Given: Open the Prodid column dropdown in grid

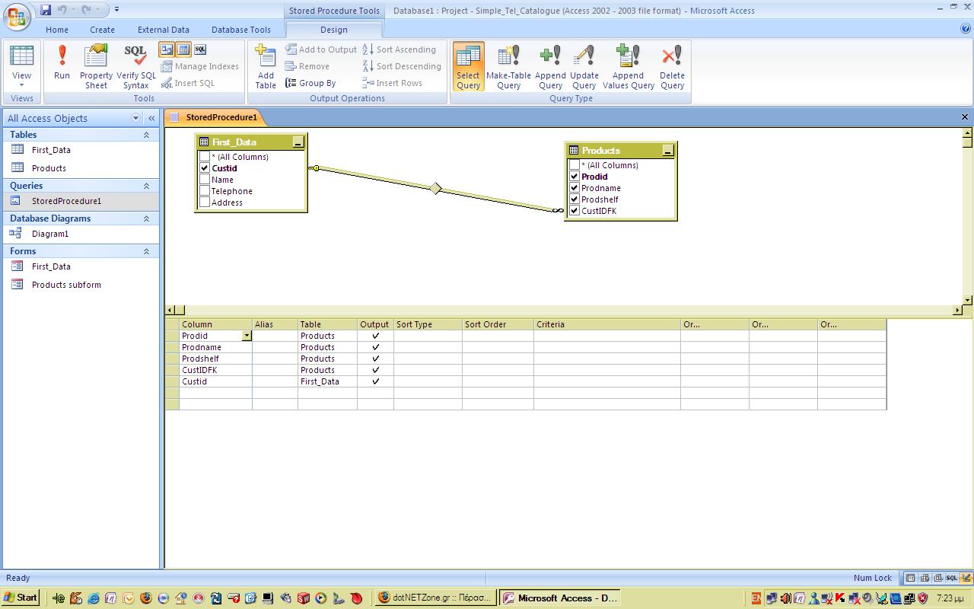Looking at the screenshot, I should [247, 336].
